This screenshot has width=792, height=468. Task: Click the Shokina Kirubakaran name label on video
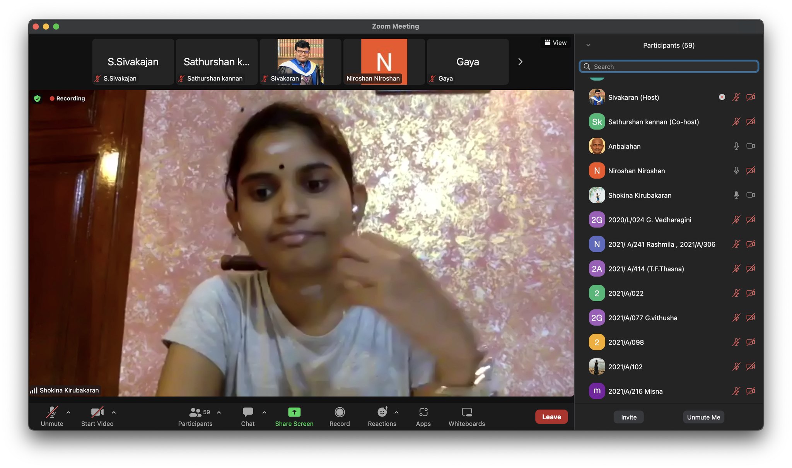(69, 391)
